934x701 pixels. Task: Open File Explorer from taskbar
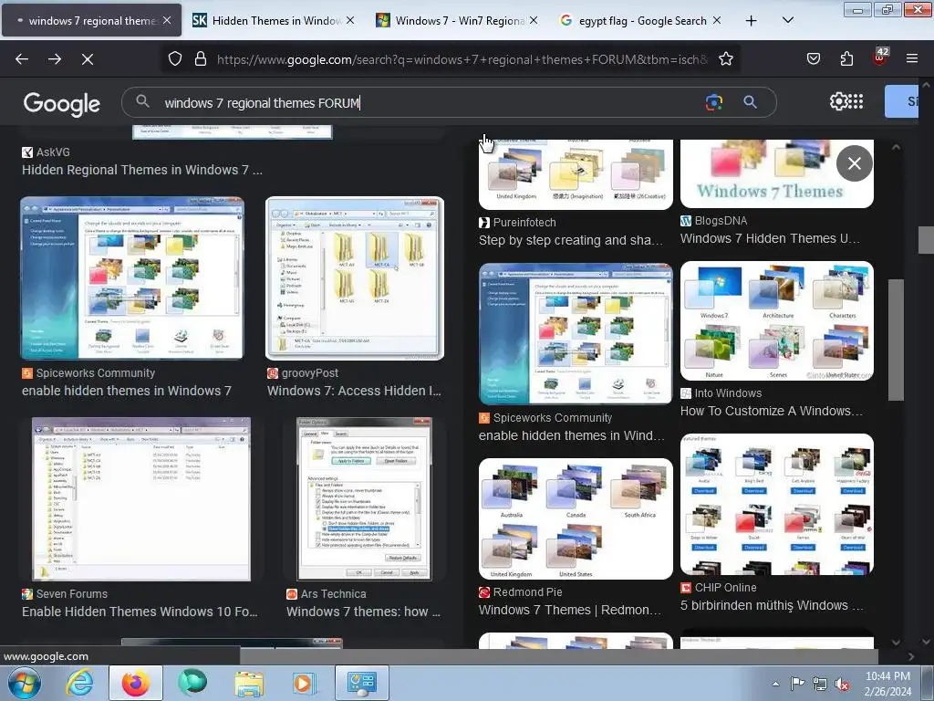248,683
